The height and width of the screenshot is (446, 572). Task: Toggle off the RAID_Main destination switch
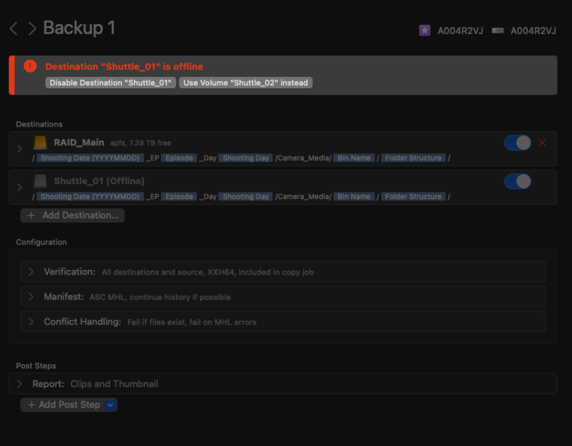(517, 143)
